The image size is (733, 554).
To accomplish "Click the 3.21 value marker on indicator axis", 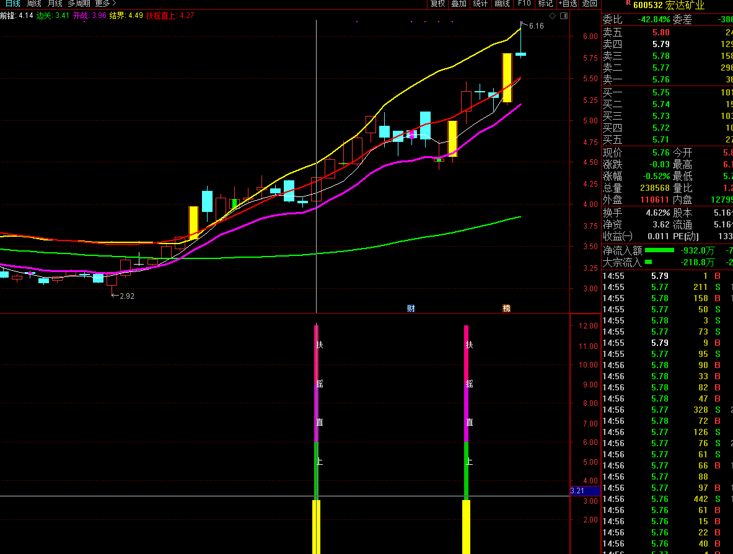I will click(x=577, y=491).
